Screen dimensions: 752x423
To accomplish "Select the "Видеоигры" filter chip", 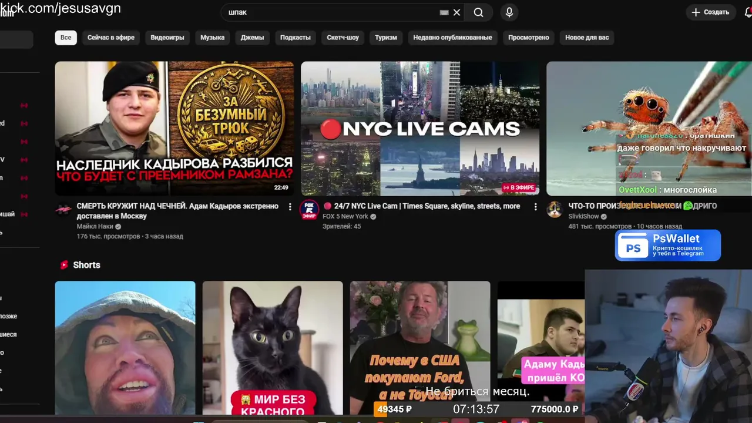I will pos(167,38).
